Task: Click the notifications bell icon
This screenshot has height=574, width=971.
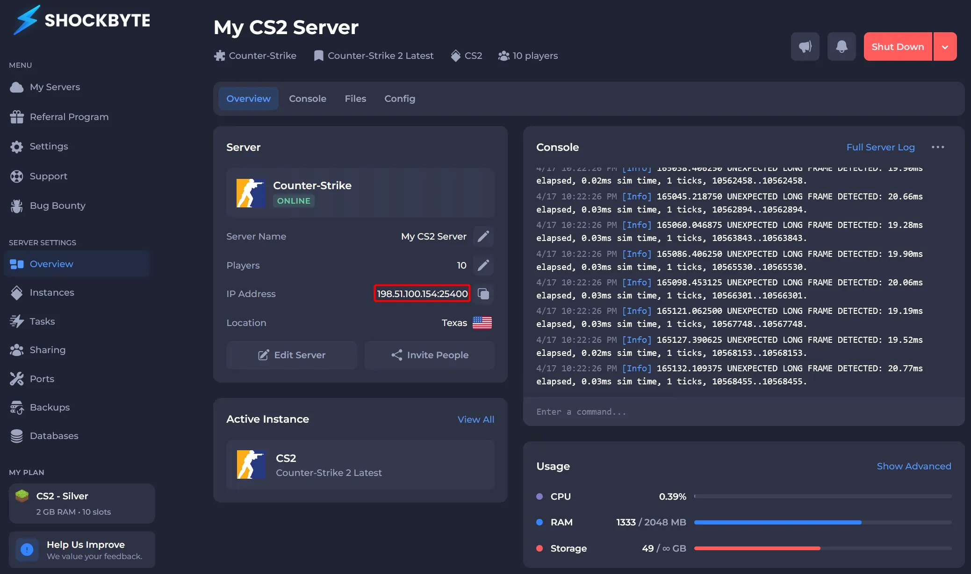Action: pos(842,46)
